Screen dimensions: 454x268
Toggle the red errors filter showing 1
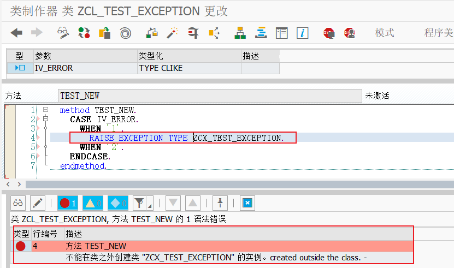point(68,203)
